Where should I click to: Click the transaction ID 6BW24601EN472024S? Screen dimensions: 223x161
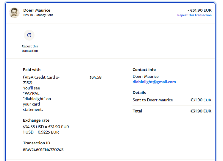pos(43,150)
